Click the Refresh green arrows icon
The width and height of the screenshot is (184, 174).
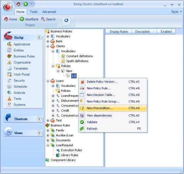click(82, 129)
